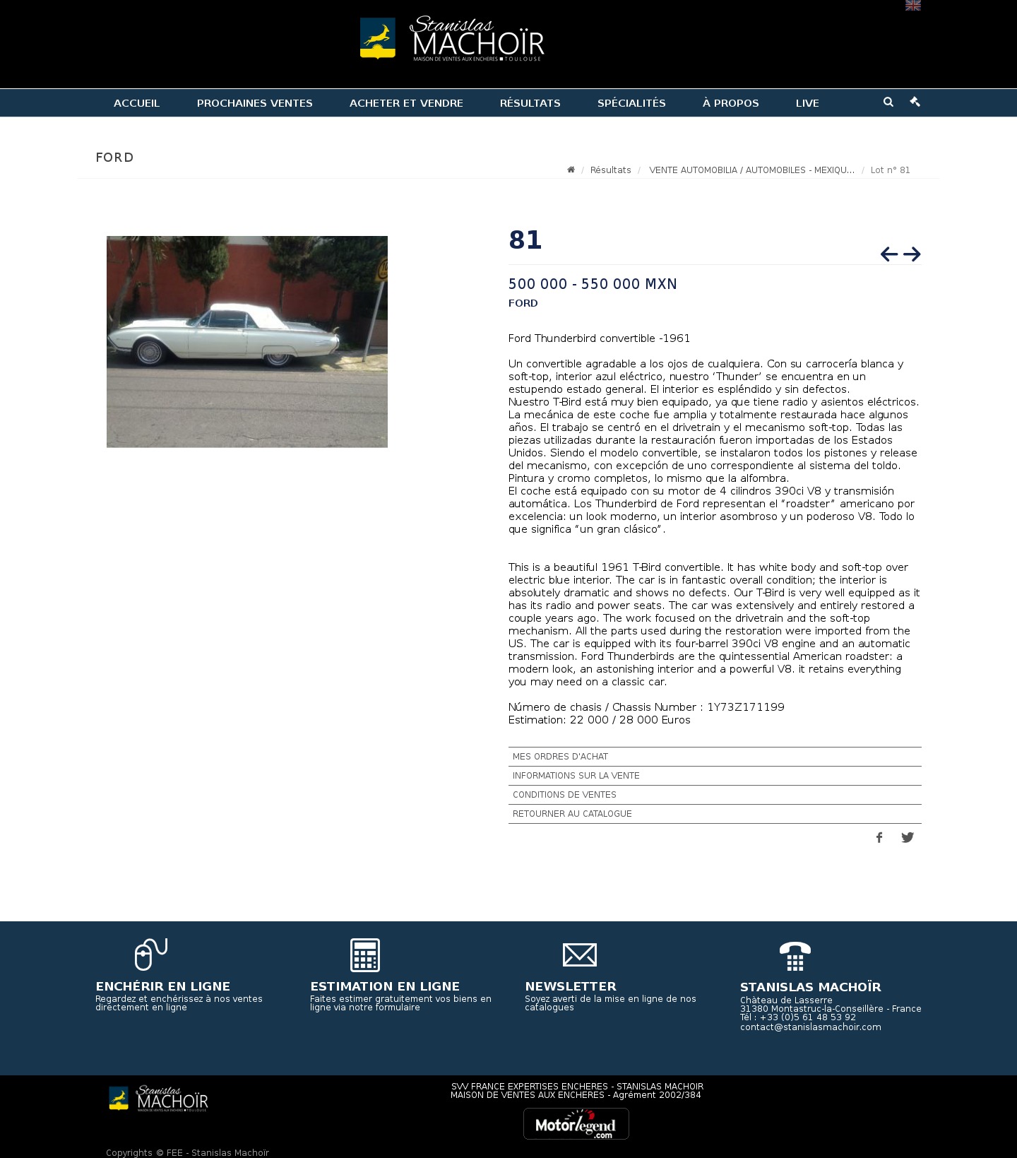Click Enchérir en ligne heading
The image size is (1017, 1158).
pyautogui.click(x=163, y=986)
